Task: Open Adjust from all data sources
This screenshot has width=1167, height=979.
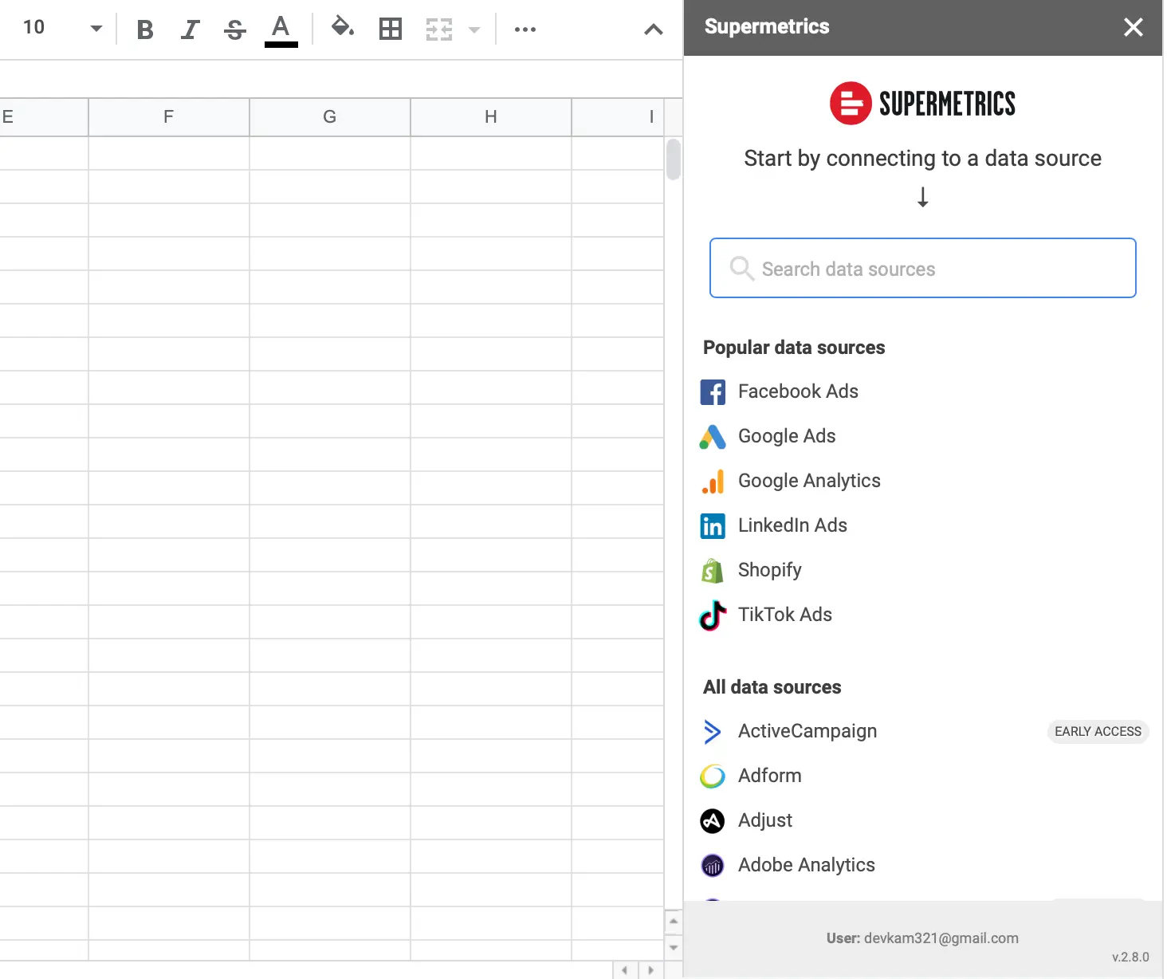Action: (765, 820)
